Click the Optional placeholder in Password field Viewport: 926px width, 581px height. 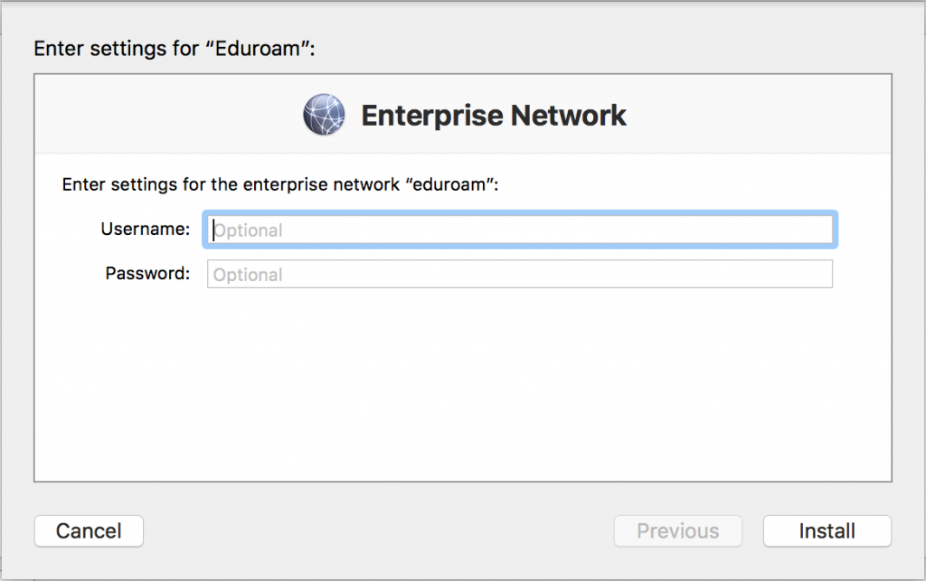248,275
